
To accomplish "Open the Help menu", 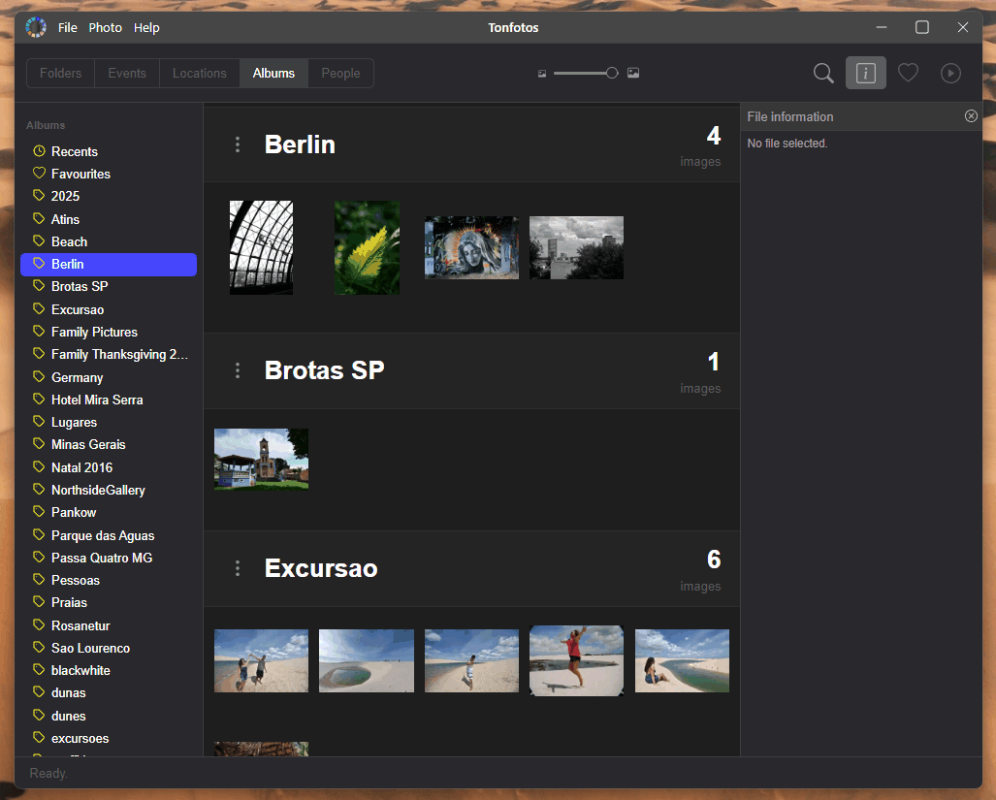I will [146, 27].
